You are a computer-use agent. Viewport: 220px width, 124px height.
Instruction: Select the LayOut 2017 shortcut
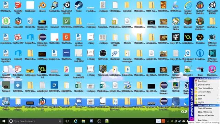[18, 37]
